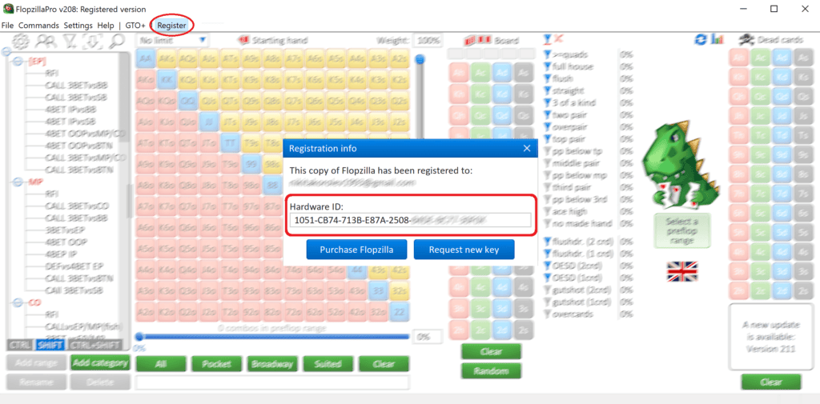820x404 pixels.
Task: Open the Commands menu
Action: click(x=38, y=25)
